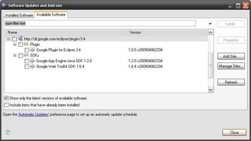The width and height of the screenshot is (251, 141).
Task: Click version 1.6.4.v200904062334 cell
Action: (145, 66)
